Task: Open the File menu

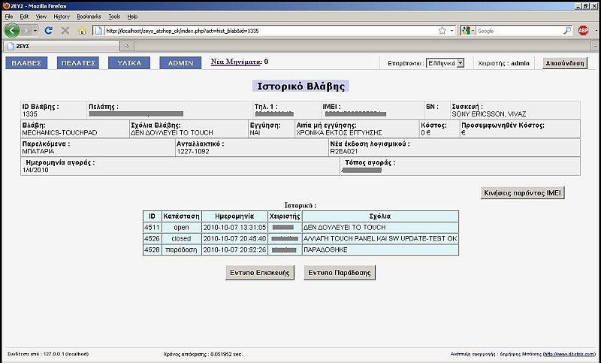Action: point(9,17)
